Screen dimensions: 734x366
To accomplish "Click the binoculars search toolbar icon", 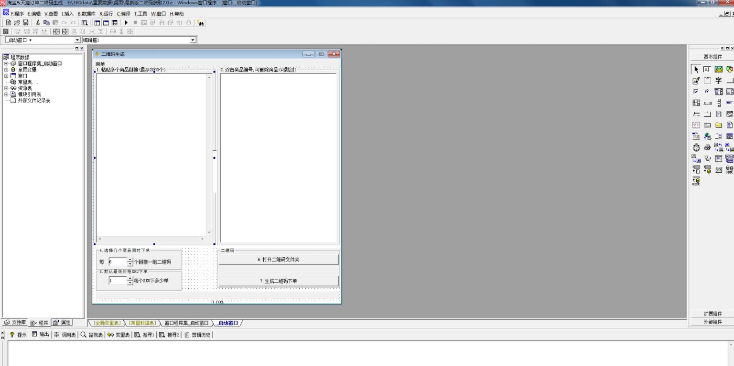I will (x=201, y=22).
